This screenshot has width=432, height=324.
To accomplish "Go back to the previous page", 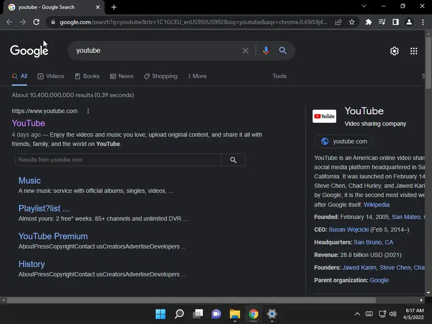I will pos(9,22).
